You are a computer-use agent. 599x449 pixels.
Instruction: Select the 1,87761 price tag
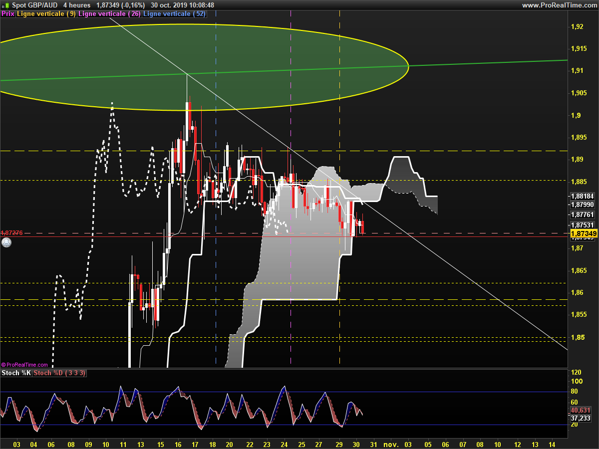pos(582,215)
